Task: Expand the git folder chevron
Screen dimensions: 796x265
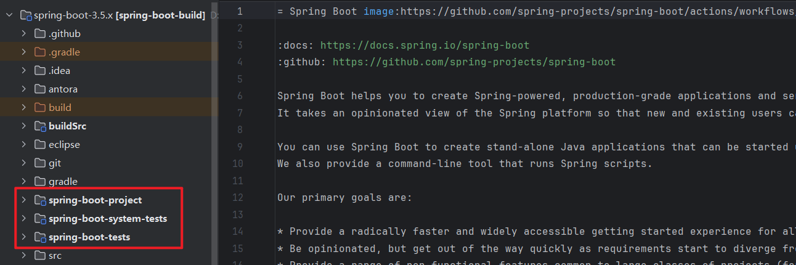Action: point(23,163)
